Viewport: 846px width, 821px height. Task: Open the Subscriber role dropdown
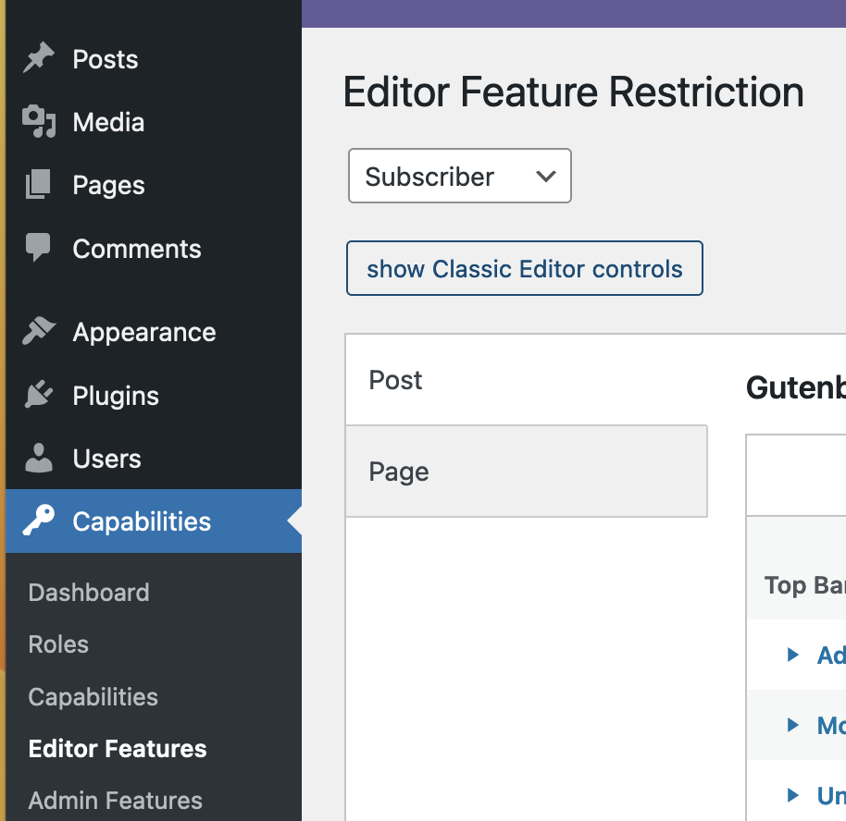coord(459,176)
